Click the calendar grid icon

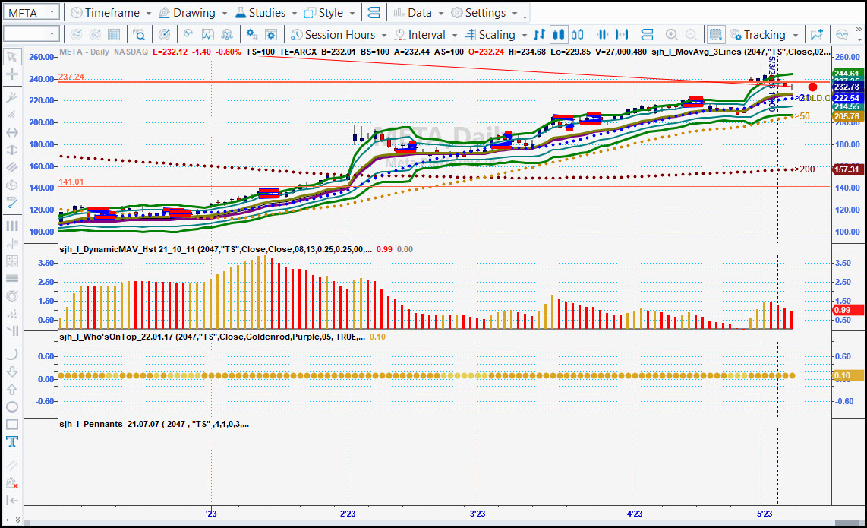point(114,35)
